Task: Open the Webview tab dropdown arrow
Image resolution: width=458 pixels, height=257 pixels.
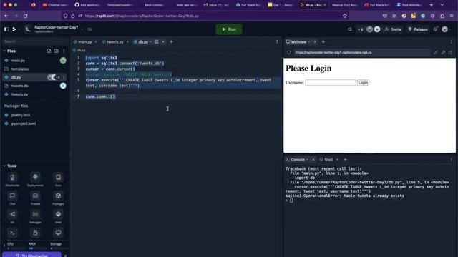Action: tap(308, 42)
